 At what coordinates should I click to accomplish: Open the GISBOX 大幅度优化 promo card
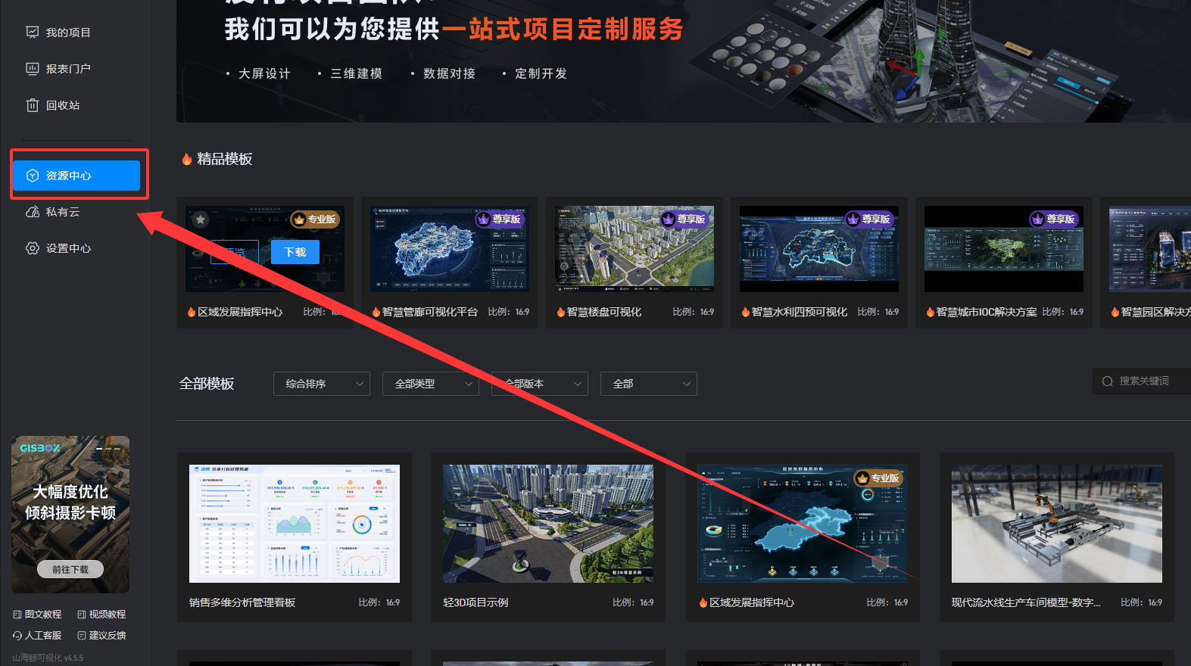coord(70,515)
